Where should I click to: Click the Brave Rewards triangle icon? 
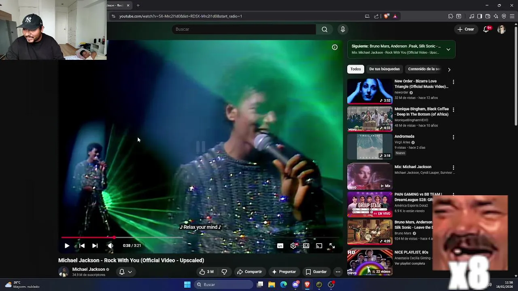(395, 16)
